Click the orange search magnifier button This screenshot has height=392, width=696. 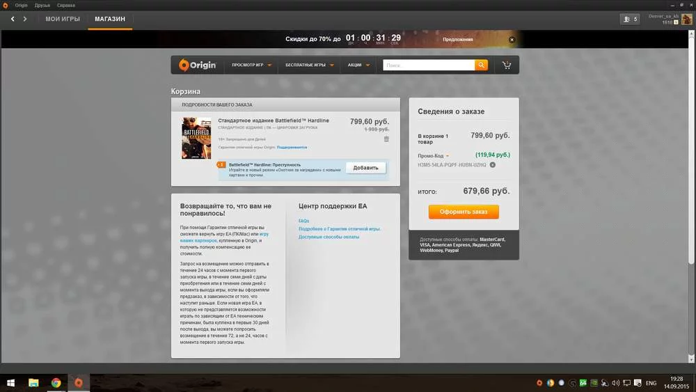click(481, 65)
